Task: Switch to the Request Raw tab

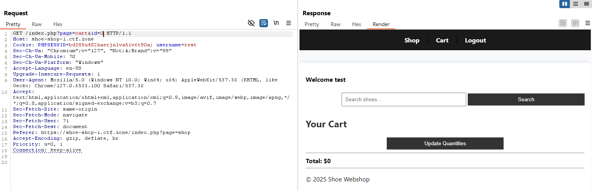Action: 37,24
